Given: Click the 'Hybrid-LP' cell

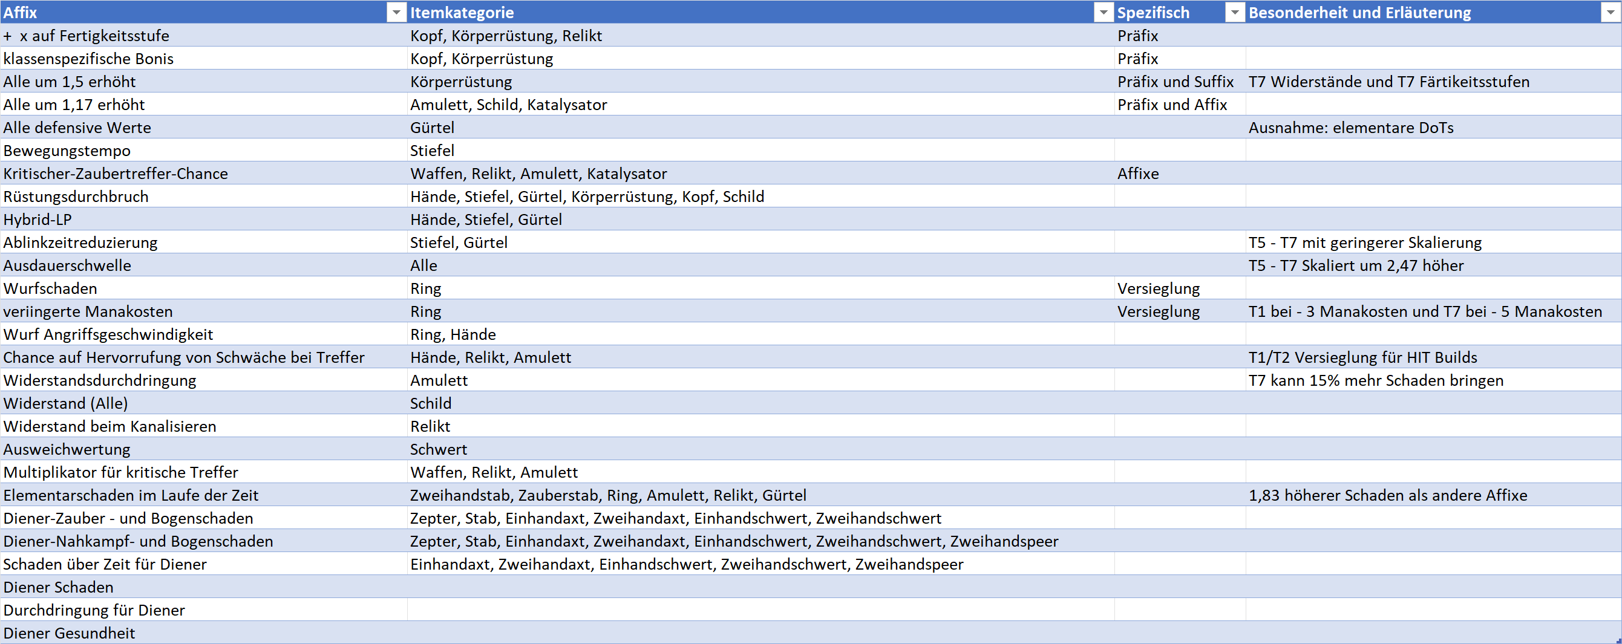Looking at the screenshot, I should pyautogui.click(x=203, y=219).
